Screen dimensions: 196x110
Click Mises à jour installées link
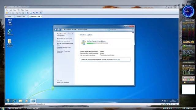(63, 82)
